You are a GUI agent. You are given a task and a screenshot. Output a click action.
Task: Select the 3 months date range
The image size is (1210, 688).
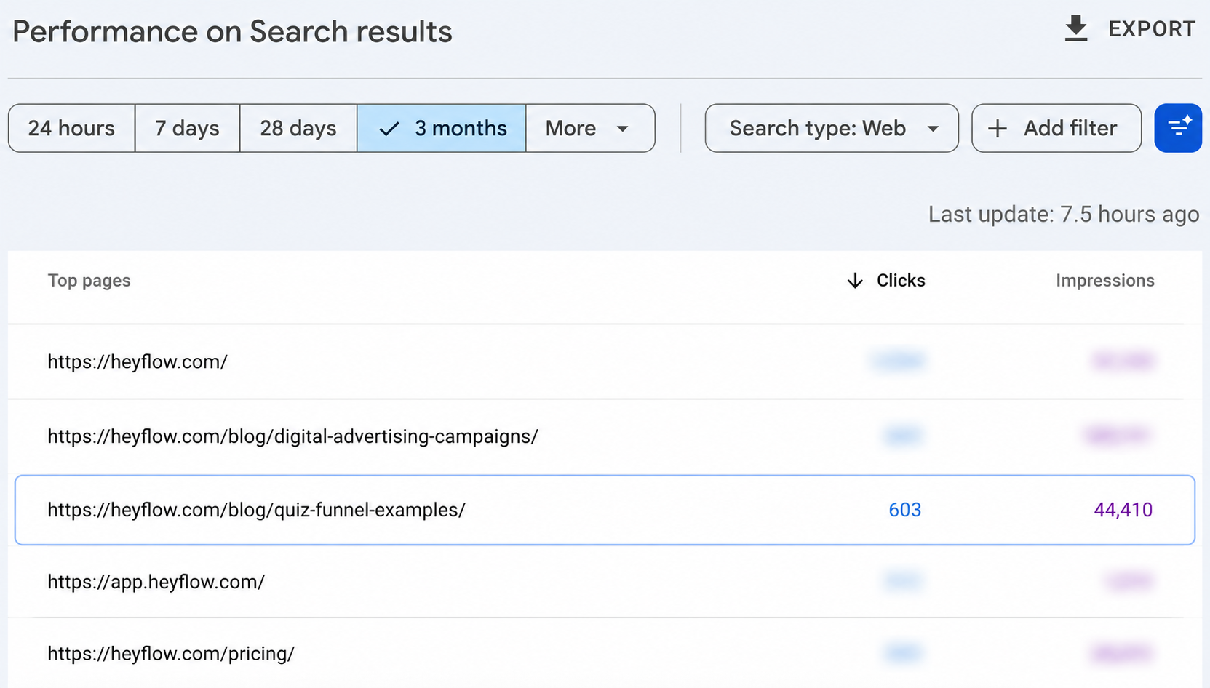pos(442,128)
